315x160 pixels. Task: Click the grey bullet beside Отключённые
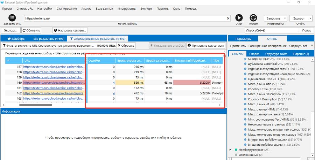(x=236, y=155)
